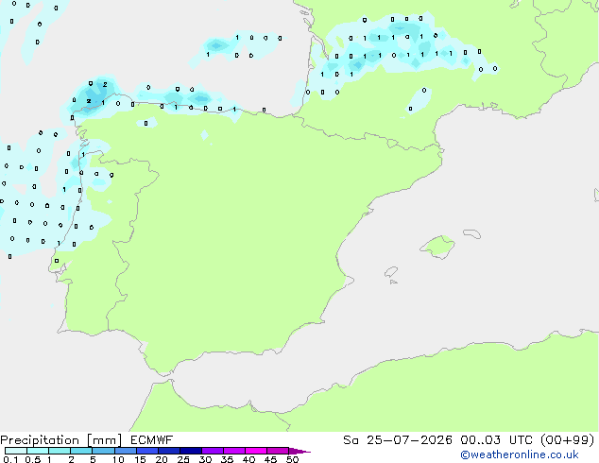
Task: Click the "[mm]" unit label
Action: click(104, 440)
